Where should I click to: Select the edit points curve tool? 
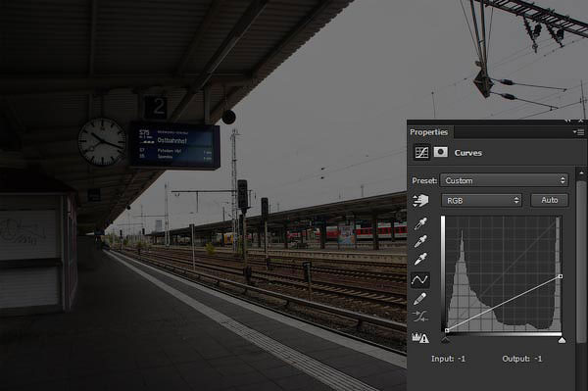(x=420, y=279)
